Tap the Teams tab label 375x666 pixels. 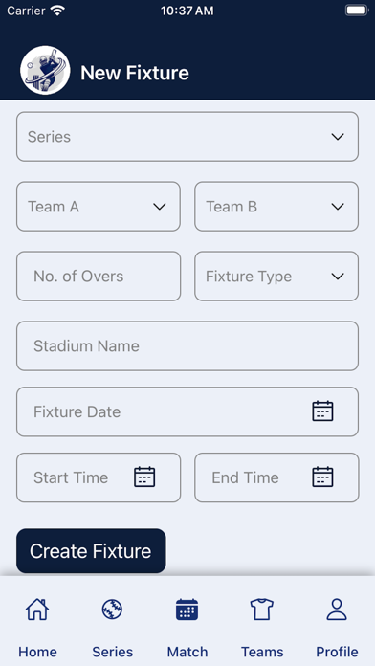[262, 652]
